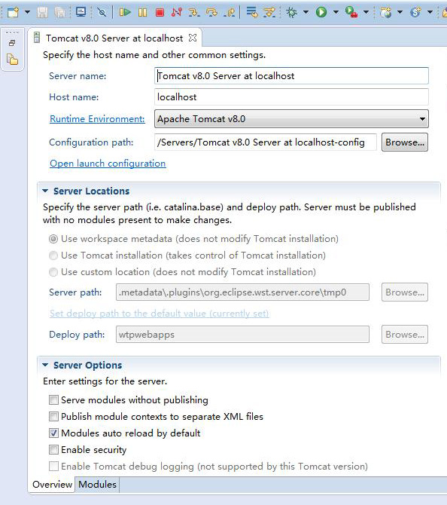The image size is (447, 505).
Task: Open the New Servlet dropdown arrow
Action: coord(430,13)
